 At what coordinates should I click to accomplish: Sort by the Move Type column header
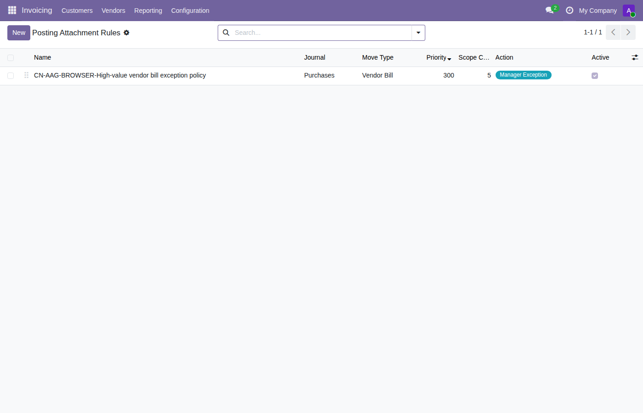point(378,57)
